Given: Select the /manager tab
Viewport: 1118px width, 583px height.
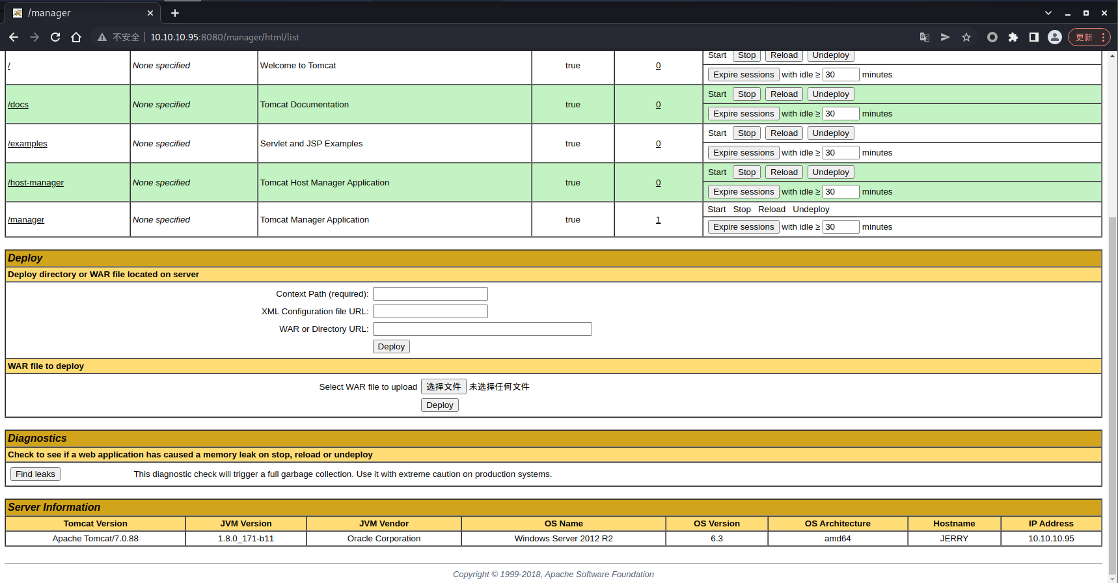Looking at the screenshot, I should (81, 13).
